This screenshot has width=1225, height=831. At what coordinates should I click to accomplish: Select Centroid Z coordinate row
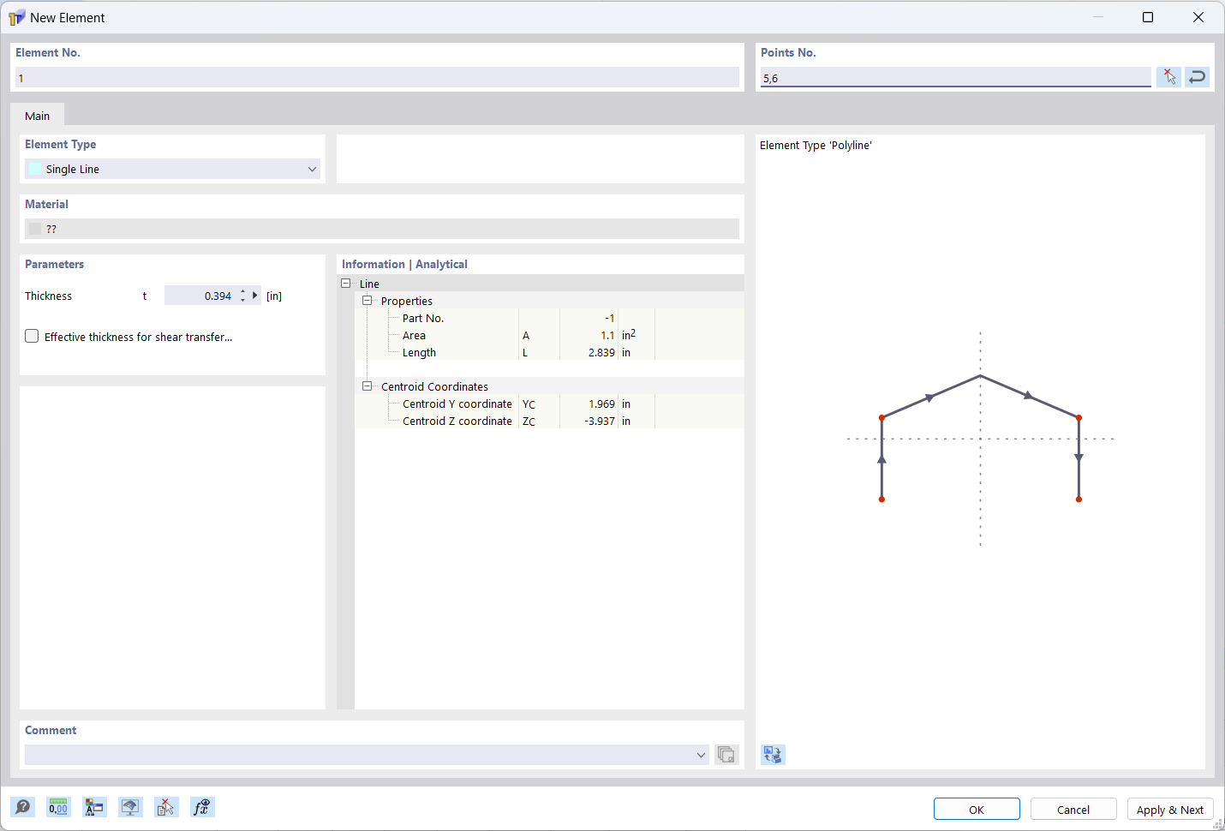(x=549, y=421)
